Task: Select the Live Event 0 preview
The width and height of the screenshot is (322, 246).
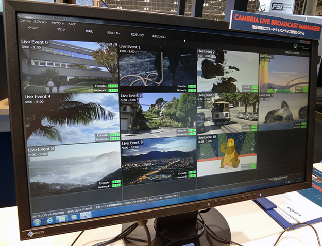Action: [x=69, y=66]
